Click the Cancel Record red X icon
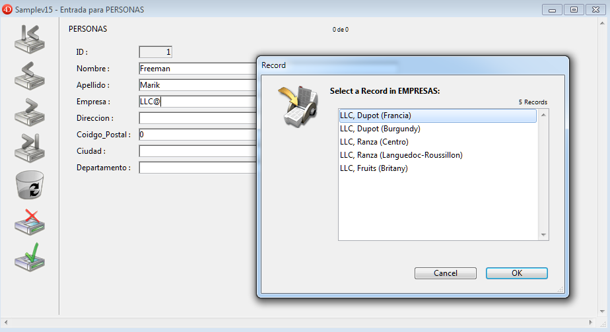The image size is (610, 332). click(29, 221)
